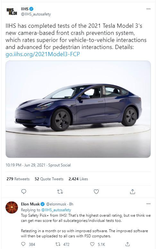Open the Elon Musk display name link

click(x=30, y=204)
